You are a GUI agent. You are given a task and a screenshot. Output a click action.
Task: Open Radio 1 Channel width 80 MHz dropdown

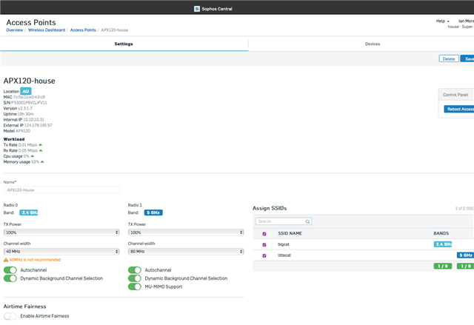(186, 251)
